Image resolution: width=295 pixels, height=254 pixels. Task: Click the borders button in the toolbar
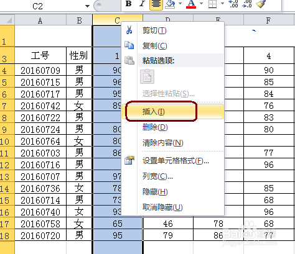pos(212,4)
